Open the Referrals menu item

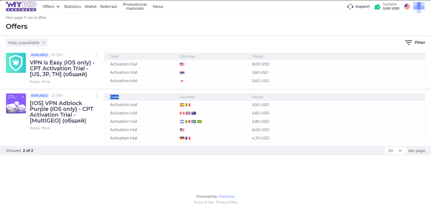[108, 6]
